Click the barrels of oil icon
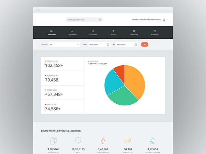 53,141
